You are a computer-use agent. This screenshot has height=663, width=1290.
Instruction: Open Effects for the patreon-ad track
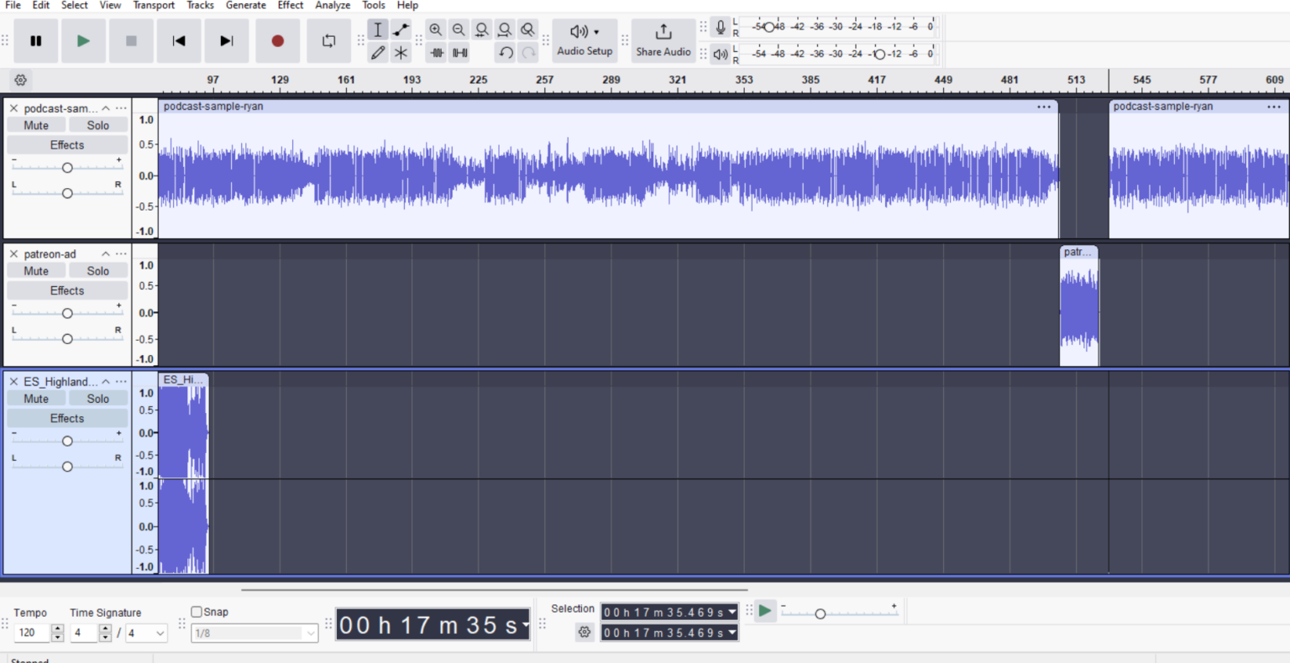click(x=67, y=290)
